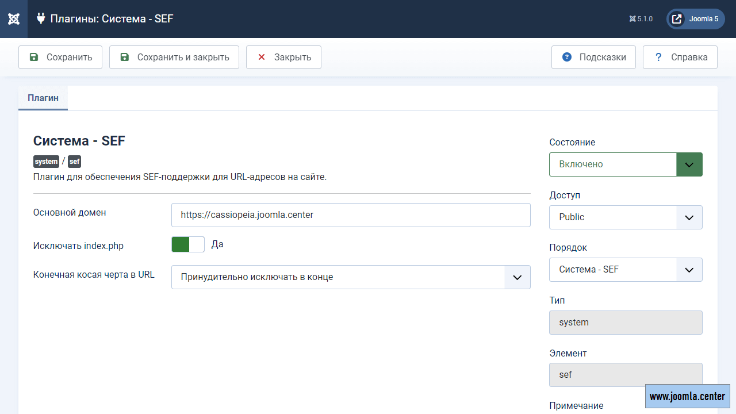Click the floppy disk icon on Сохранить
This screenshot has height=414, width=736.
pos(34,57)
